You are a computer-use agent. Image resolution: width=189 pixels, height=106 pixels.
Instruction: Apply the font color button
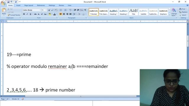[x=54, y=14]
